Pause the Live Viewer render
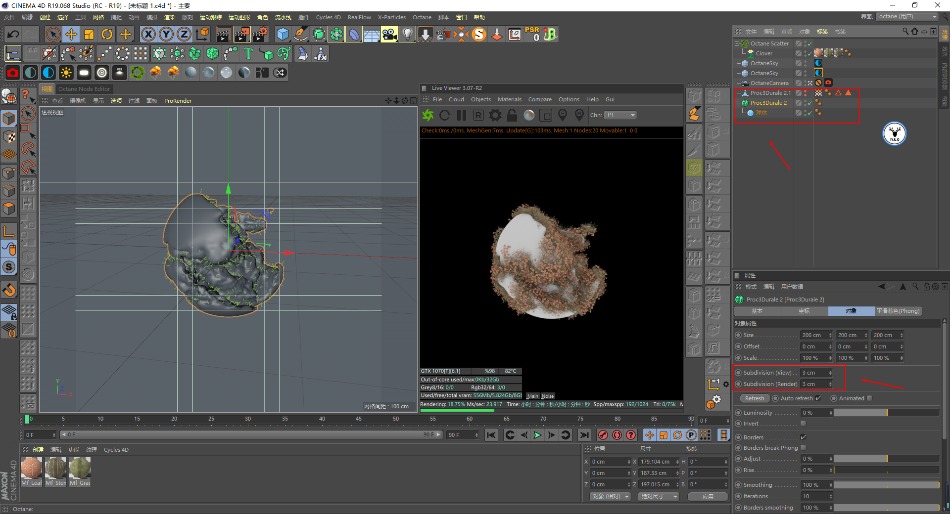The width and height of the screenshot is (950, 514). (x=462, y=115)
